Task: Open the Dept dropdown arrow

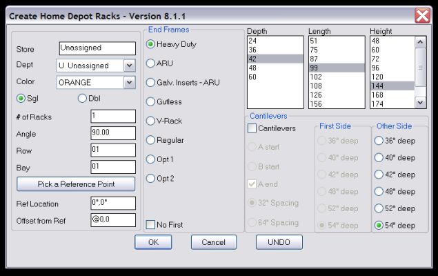Action: (130, 66)
